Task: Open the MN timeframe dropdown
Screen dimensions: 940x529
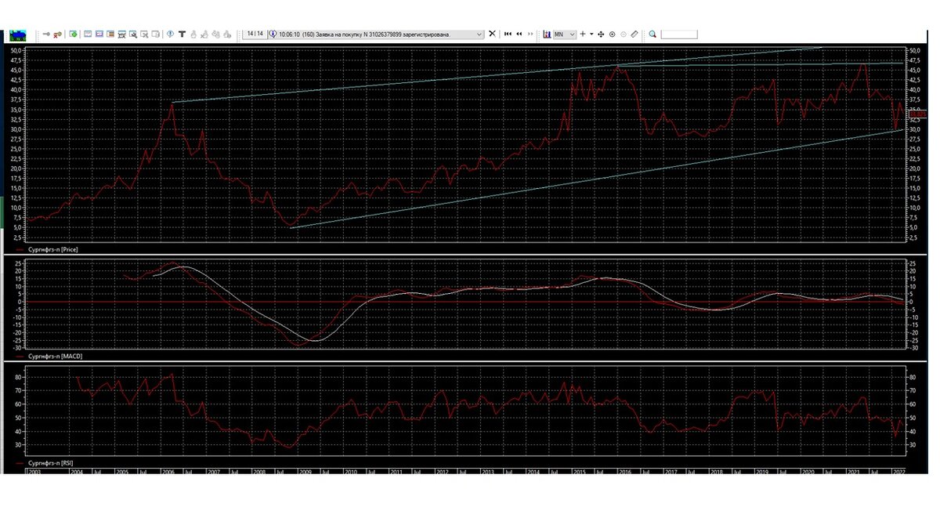Action: (x=565, y=34)
